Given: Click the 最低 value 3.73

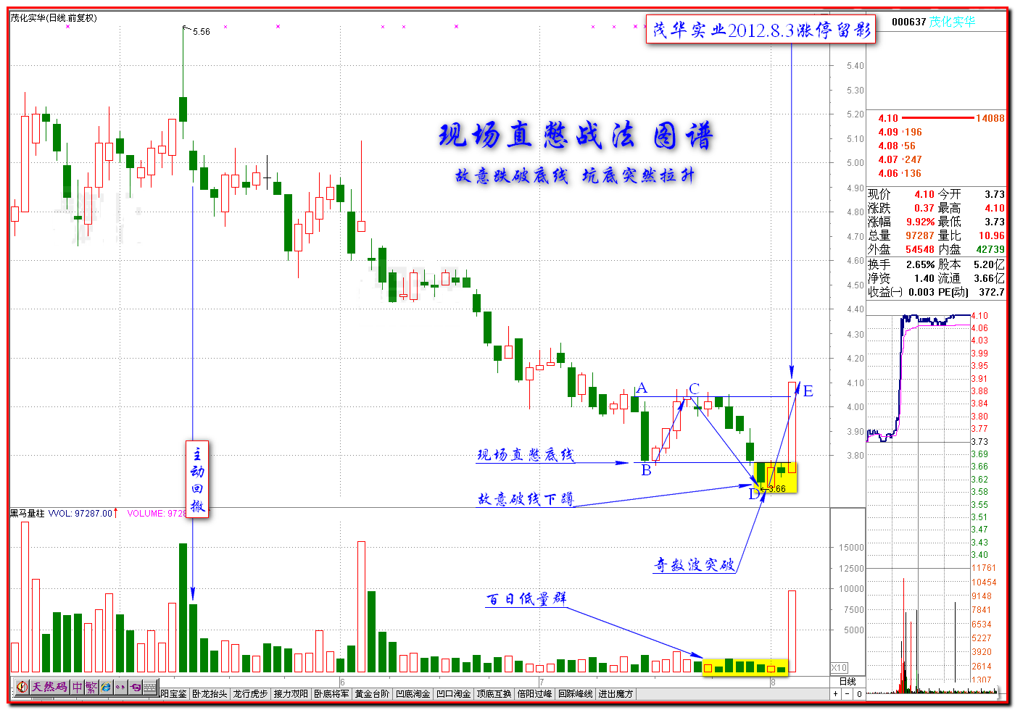Looking at the screenshot, I should point(993,222).
